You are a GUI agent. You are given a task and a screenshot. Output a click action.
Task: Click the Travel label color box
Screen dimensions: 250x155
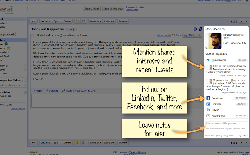(x=25, y=69)
